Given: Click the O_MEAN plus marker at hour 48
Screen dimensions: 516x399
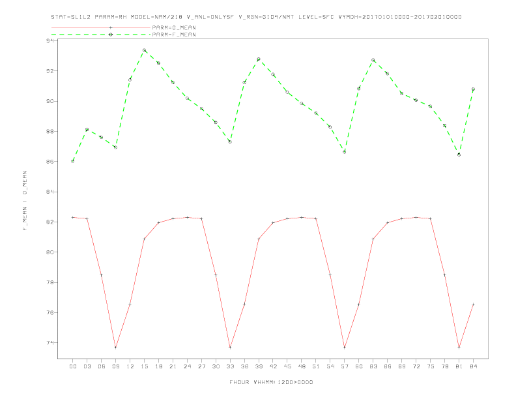Looking at the screenshot, I should (x=302, y=217).
